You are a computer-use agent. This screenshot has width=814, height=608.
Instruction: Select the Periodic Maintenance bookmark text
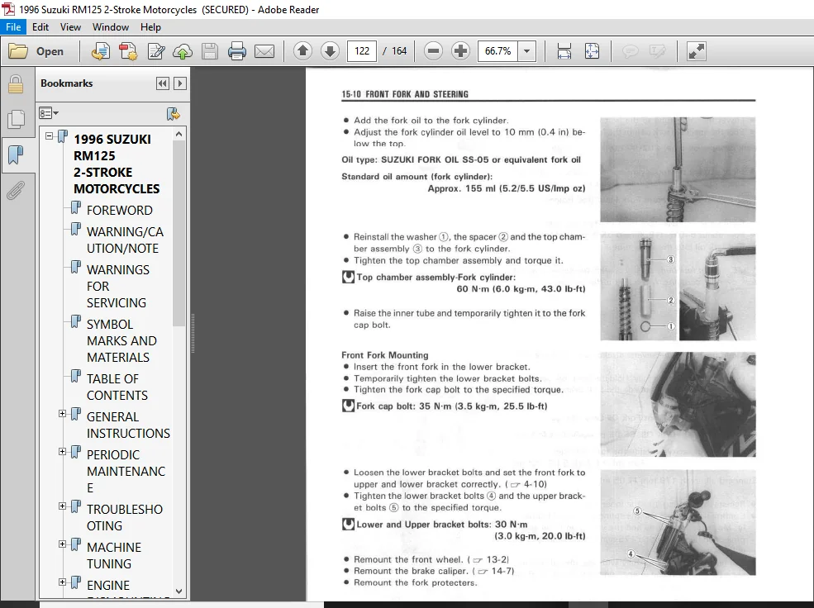126,471
